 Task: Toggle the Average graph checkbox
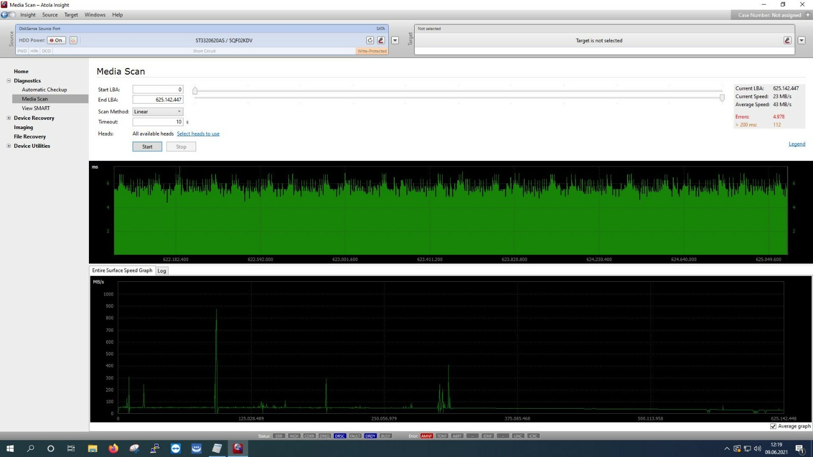[773, 427]
